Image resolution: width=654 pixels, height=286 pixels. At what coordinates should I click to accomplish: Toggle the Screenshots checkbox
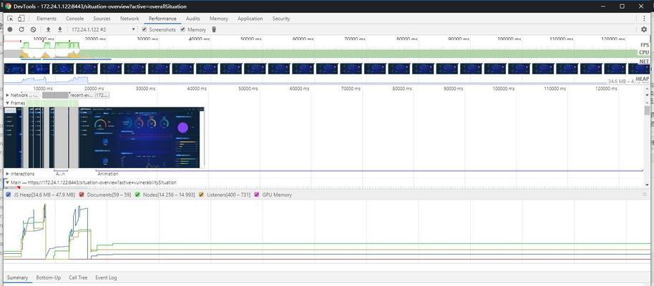pyautogui.click(x=145, y=29)
